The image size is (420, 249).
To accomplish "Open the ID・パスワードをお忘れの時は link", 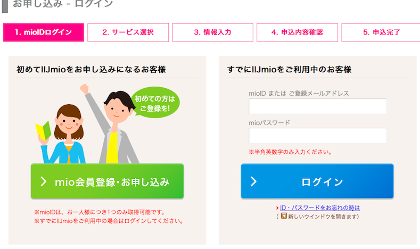I will pos(320,208).
